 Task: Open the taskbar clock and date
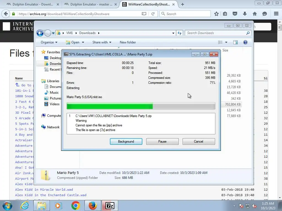(x=268, y=206)
